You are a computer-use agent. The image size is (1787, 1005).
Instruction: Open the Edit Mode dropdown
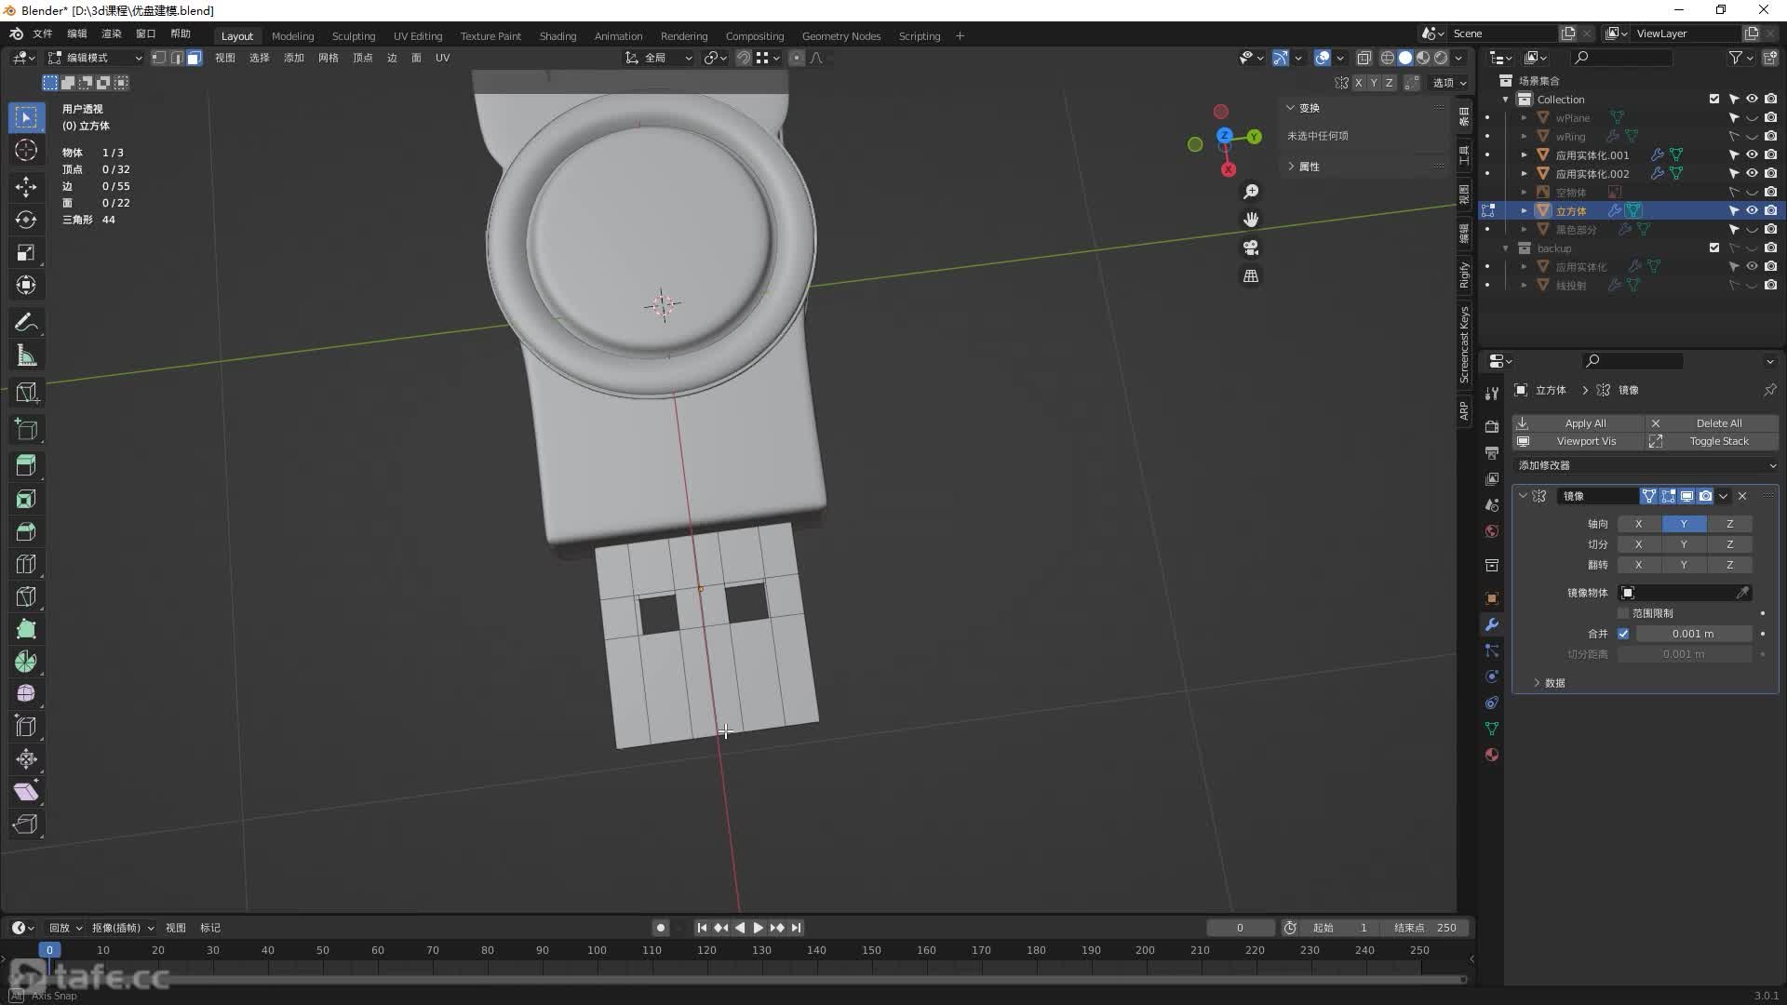pyautogui.click(x=96, y=58)
